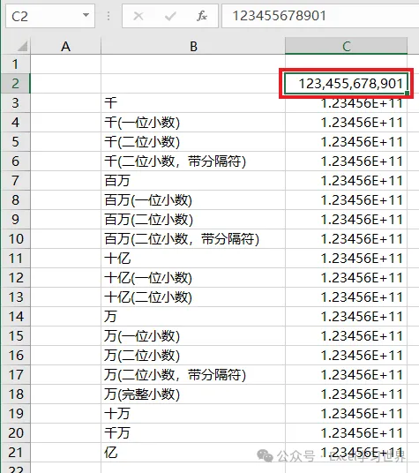The width and height of the screenshot is (419, 473).
Task: Select cell C19 in the 十万 row
Action: coord(346,413)
